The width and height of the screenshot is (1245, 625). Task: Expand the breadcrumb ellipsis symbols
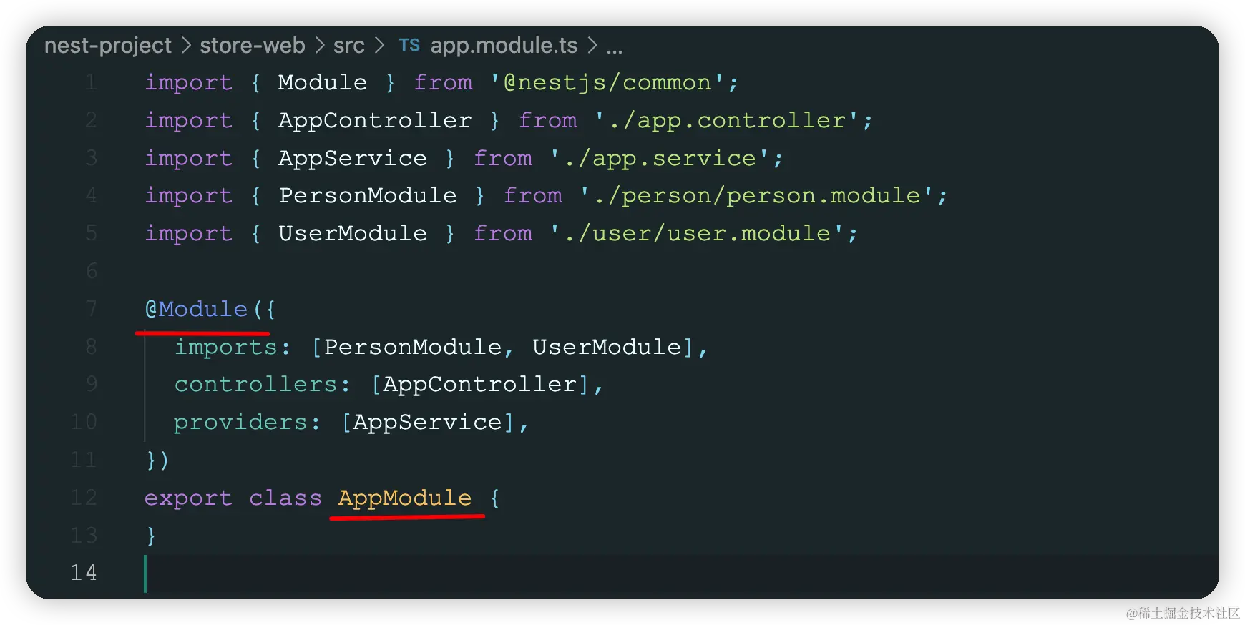[614, 47]
